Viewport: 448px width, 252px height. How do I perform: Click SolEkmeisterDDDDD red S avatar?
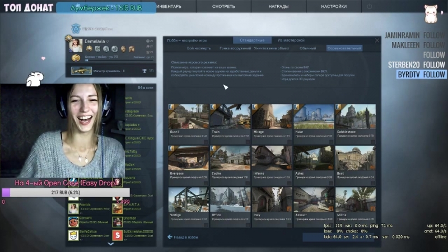(x=117, y=235)
